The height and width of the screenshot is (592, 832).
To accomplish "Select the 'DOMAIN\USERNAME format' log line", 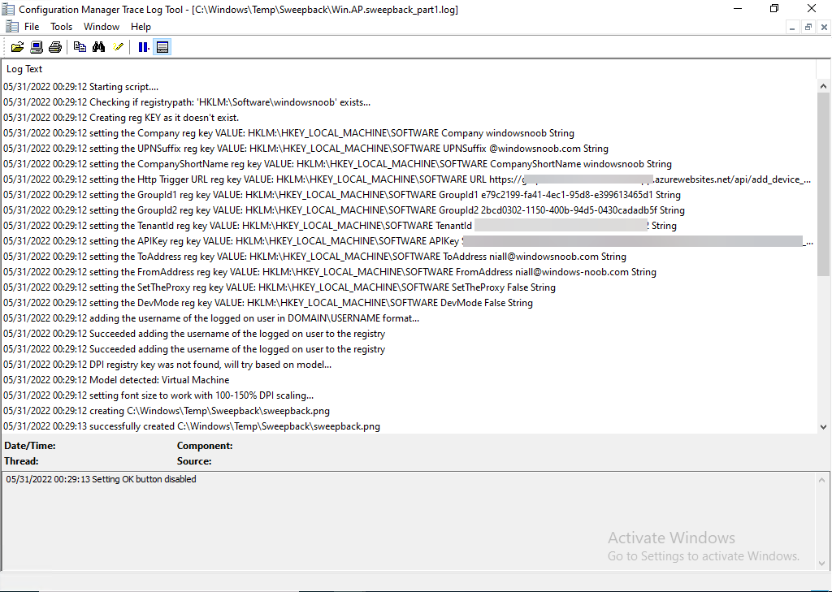I will 409,318.
